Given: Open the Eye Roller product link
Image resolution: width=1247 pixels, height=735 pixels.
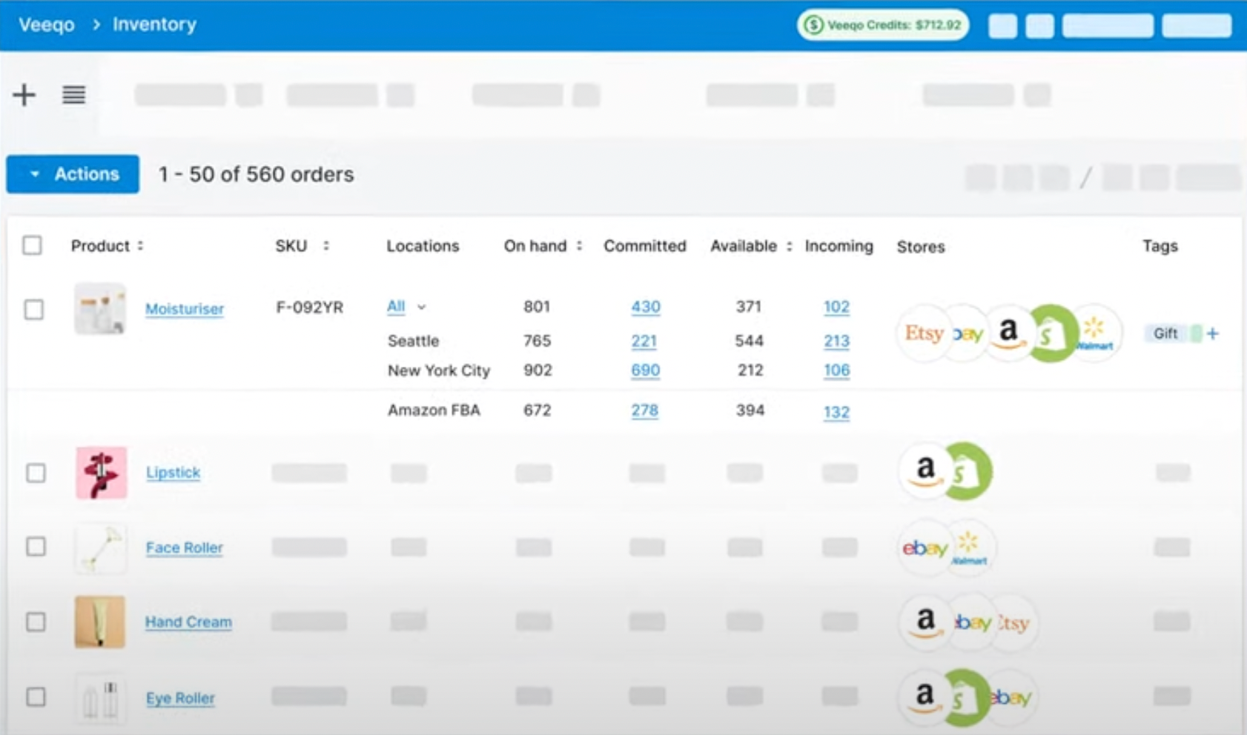Looking at the screenshot, I should click(x=180, y=698).
